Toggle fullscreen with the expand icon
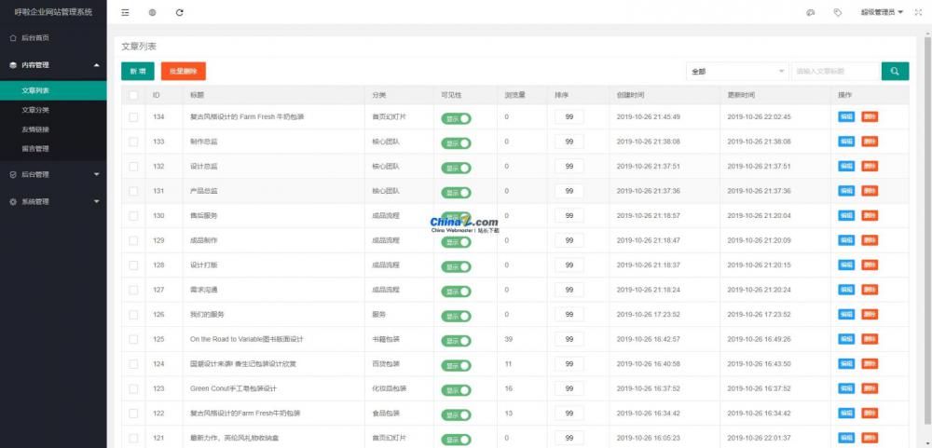The height and width of the screenshot is (448, 932). (x=918, y=12)
